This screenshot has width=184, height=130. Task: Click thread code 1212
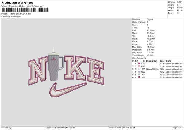click(x=162, y=75)
